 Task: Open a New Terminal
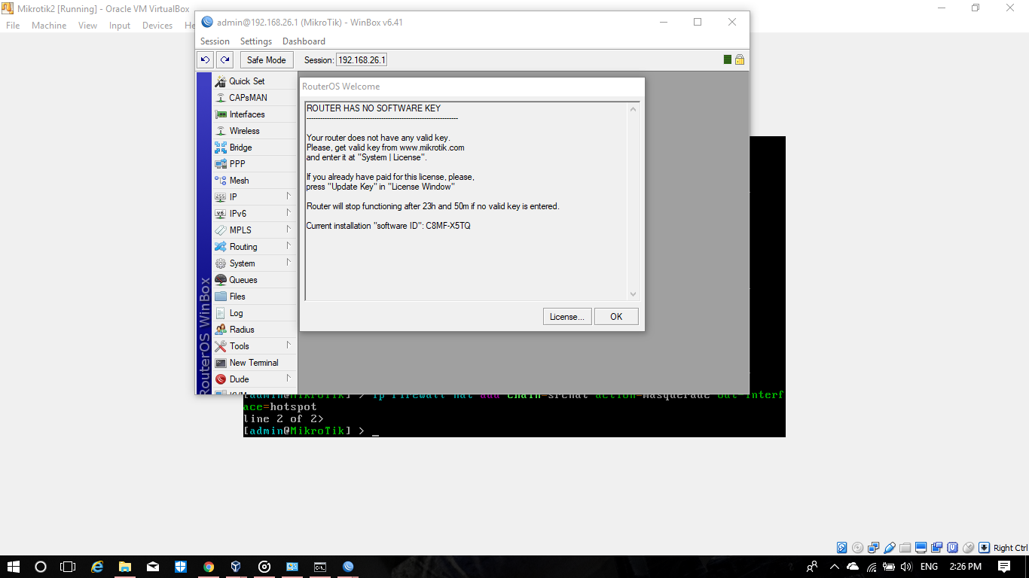[255, 363]
